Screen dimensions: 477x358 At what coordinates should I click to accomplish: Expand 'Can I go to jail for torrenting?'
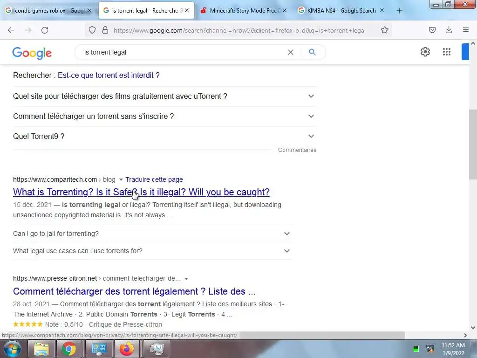point(152,234)
